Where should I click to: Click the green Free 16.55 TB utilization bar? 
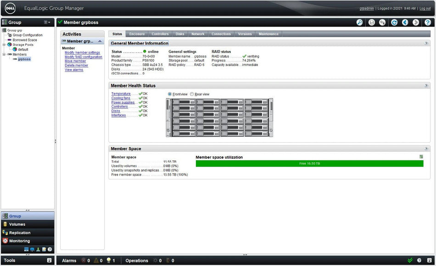[309, 163]
